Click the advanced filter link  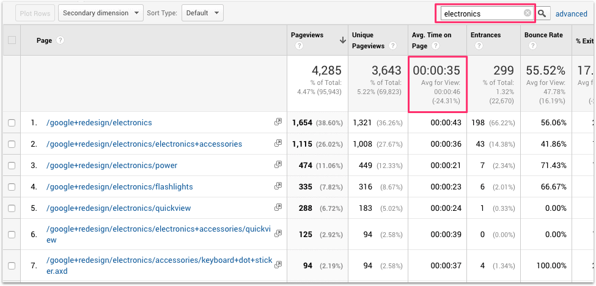click(x=571, y=13)
